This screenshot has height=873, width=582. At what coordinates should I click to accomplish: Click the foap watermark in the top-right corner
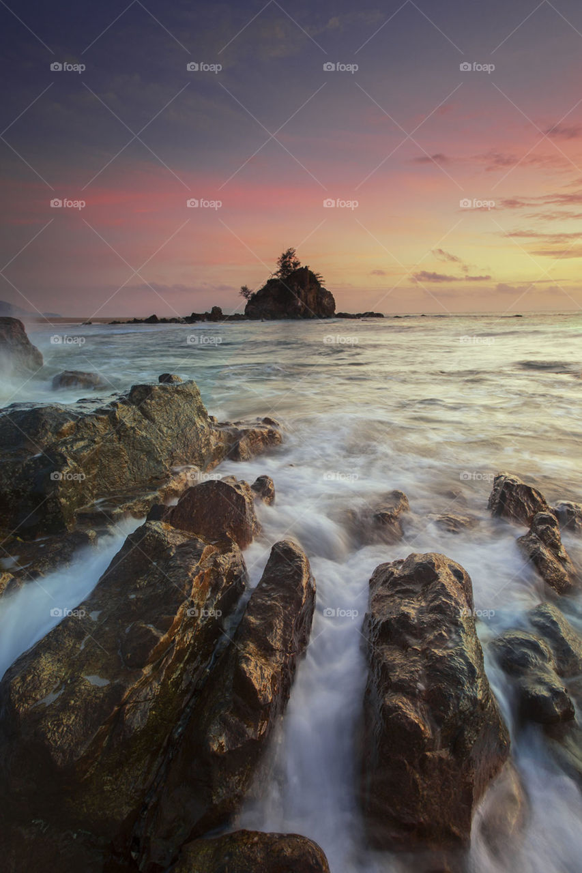click(x=477, y=67)
